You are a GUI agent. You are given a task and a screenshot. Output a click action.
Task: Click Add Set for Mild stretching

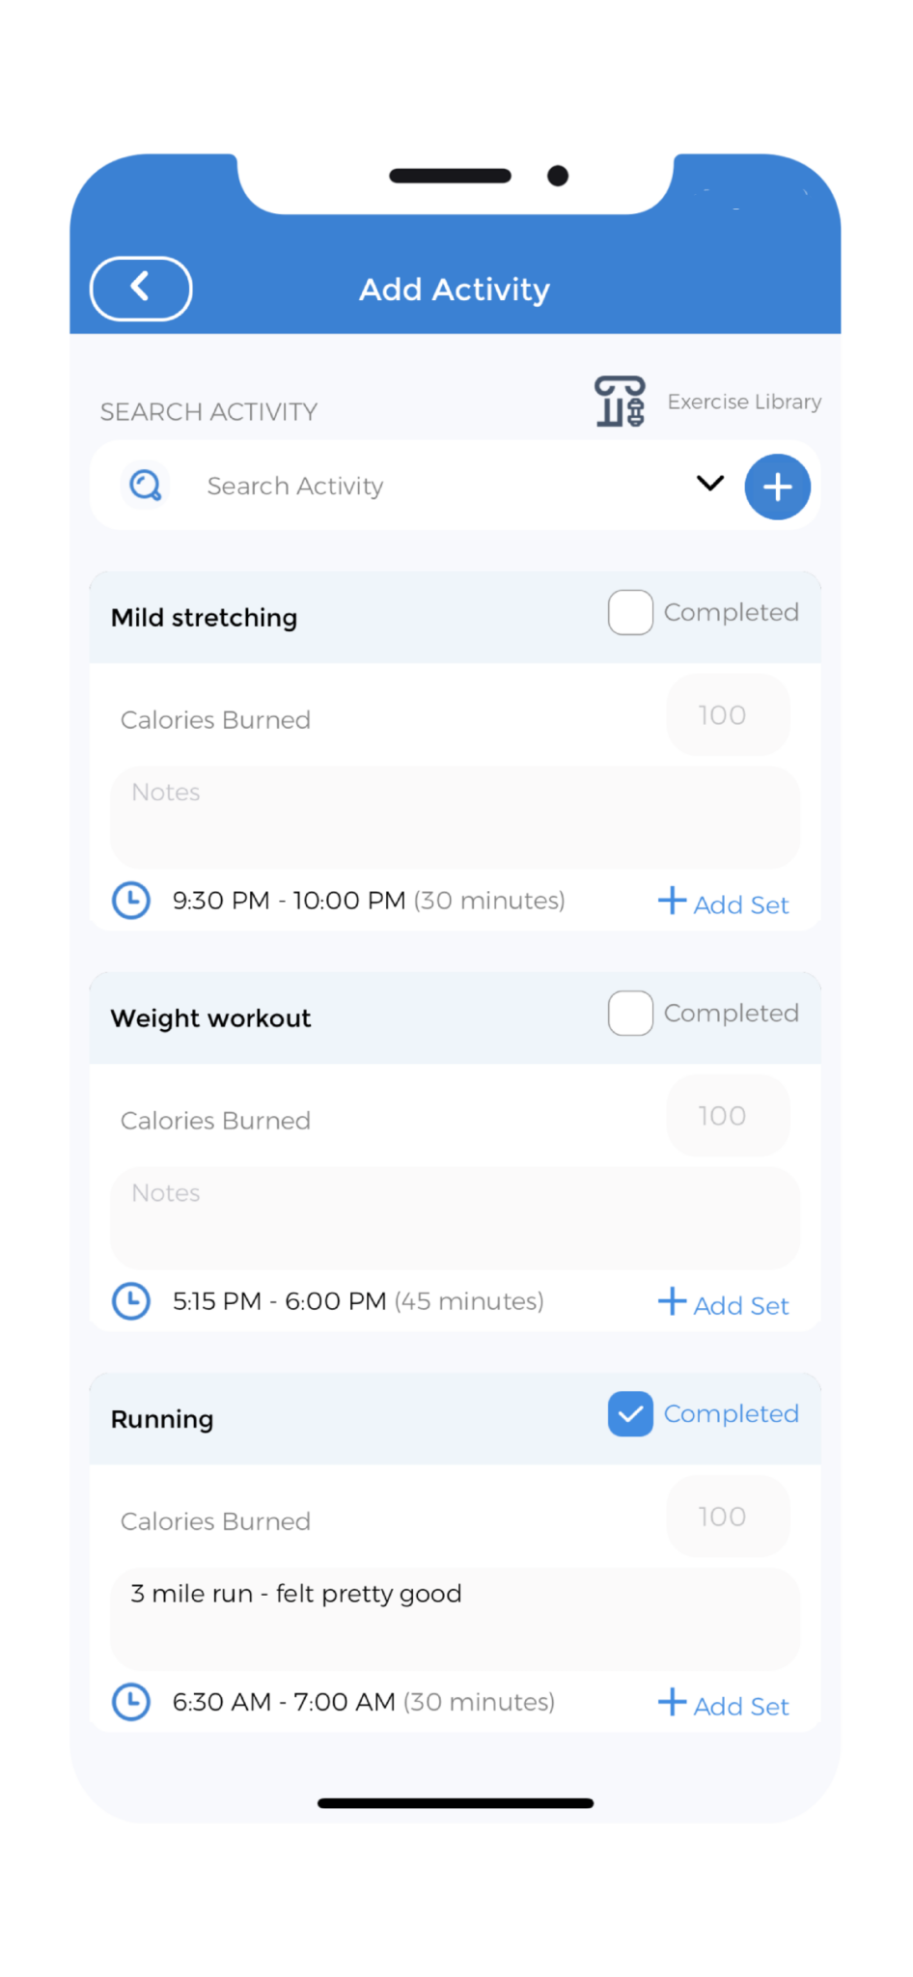point(740,904)
